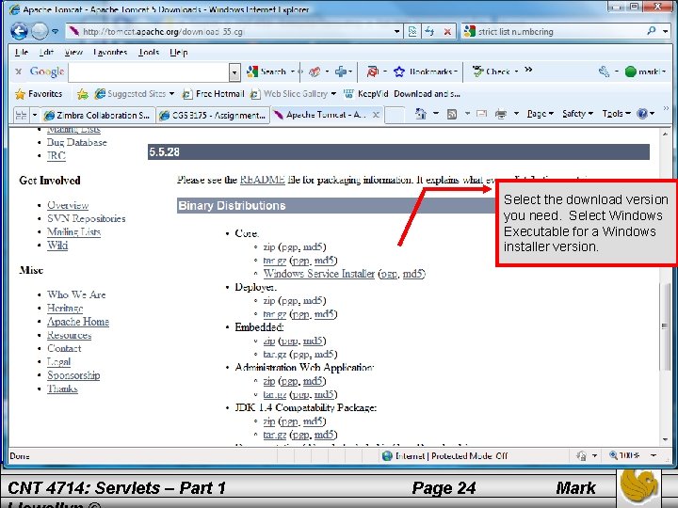
Task: Open the Edit menu
Action: 46,53
